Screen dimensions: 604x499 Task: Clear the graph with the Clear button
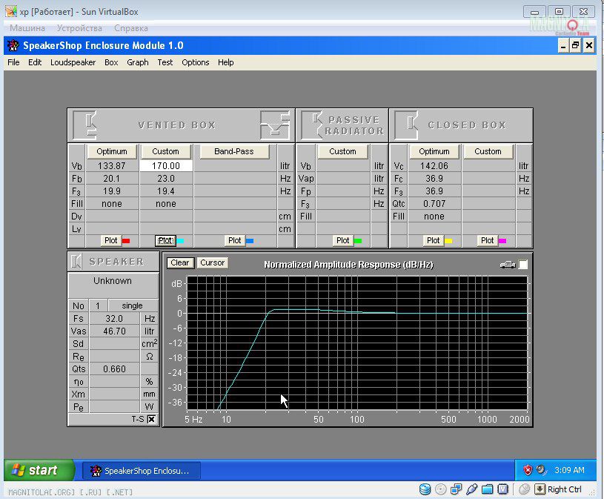coord(179,262)
